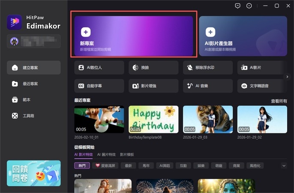
Task: Open 範本 in the sidebar menu
Action: (x=34, y=100)
